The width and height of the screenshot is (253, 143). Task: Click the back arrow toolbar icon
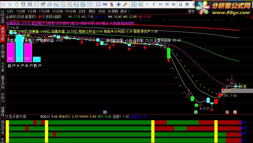click(3, 4)
